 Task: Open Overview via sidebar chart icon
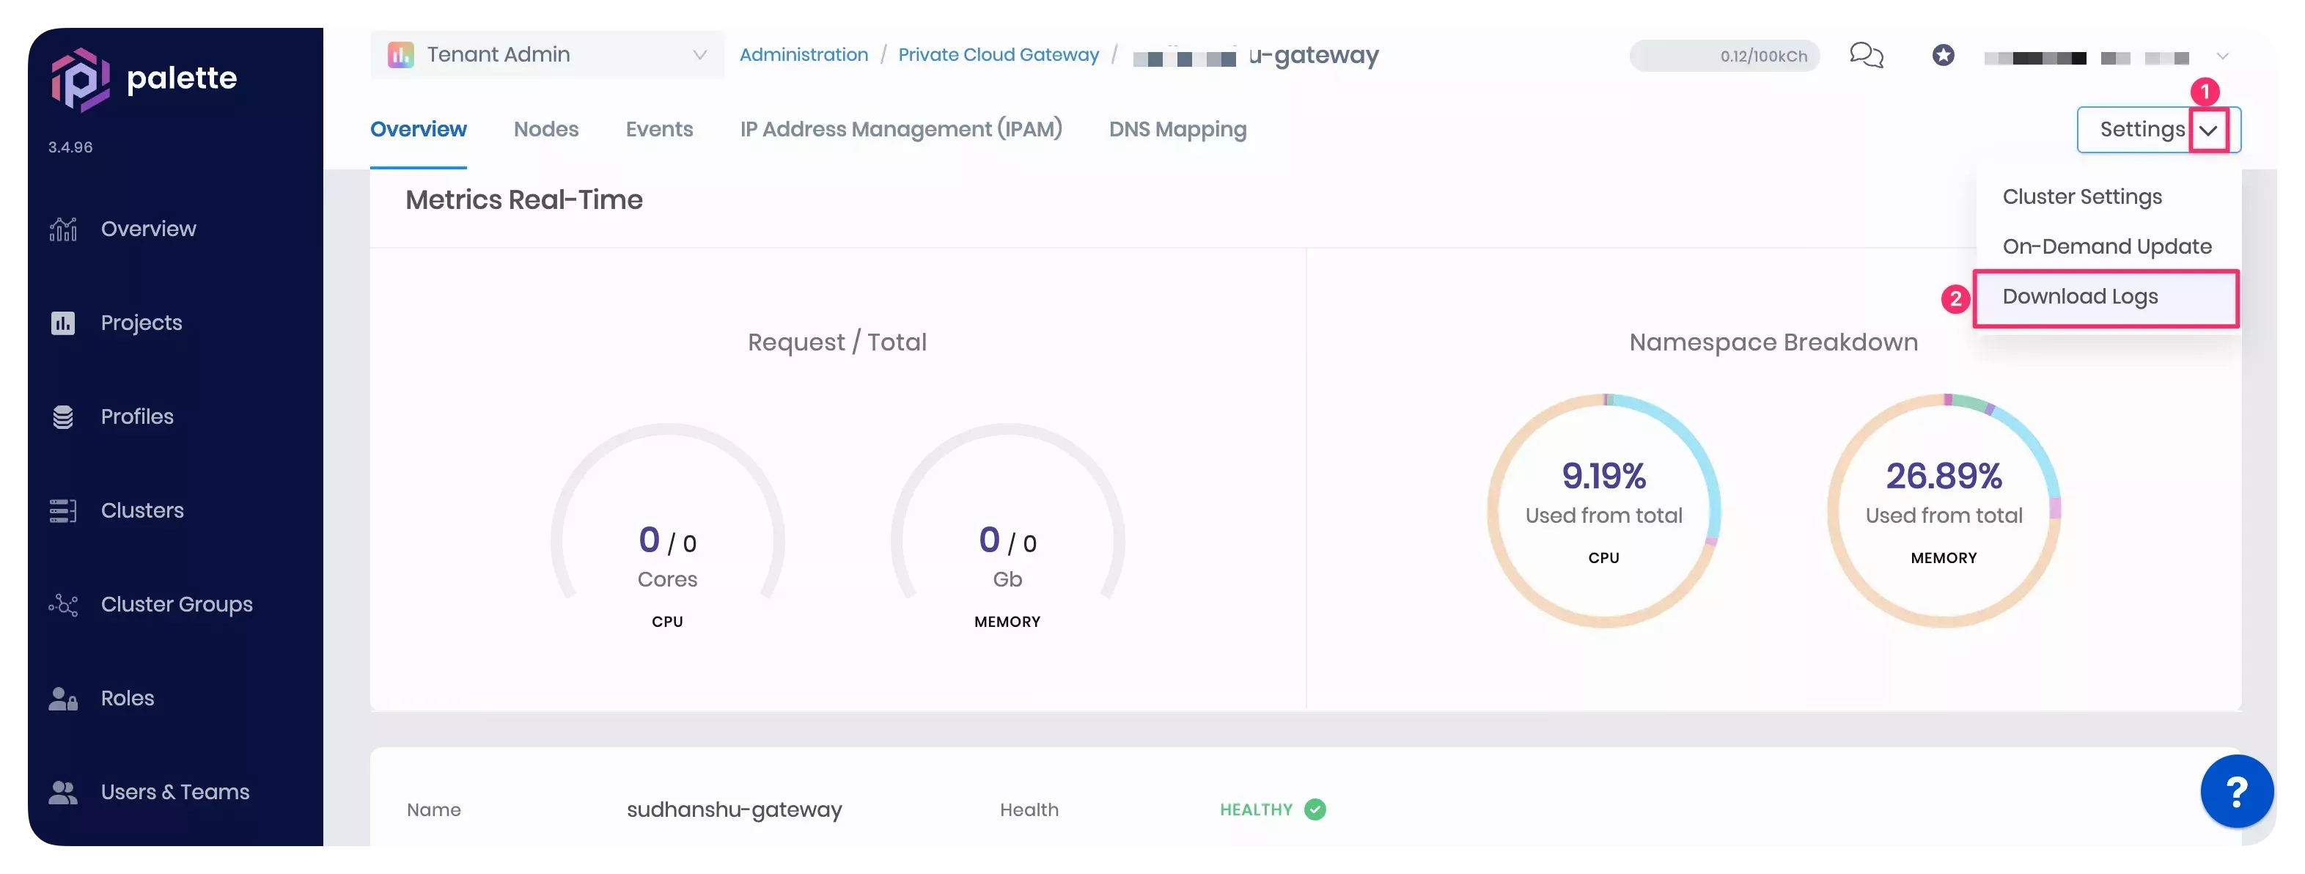(62, 229)
